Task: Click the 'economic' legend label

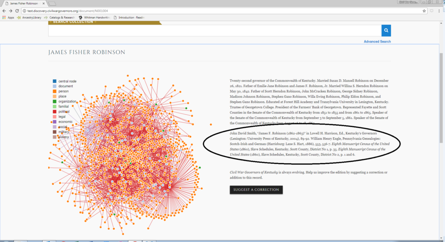Action: click(65, 122)
